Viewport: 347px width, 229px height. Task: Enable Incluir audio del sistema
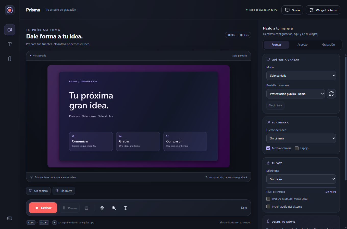[268, 207]
